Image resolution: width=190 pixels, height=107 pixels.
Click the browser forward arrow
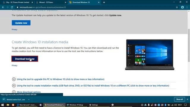pos(7,7)
